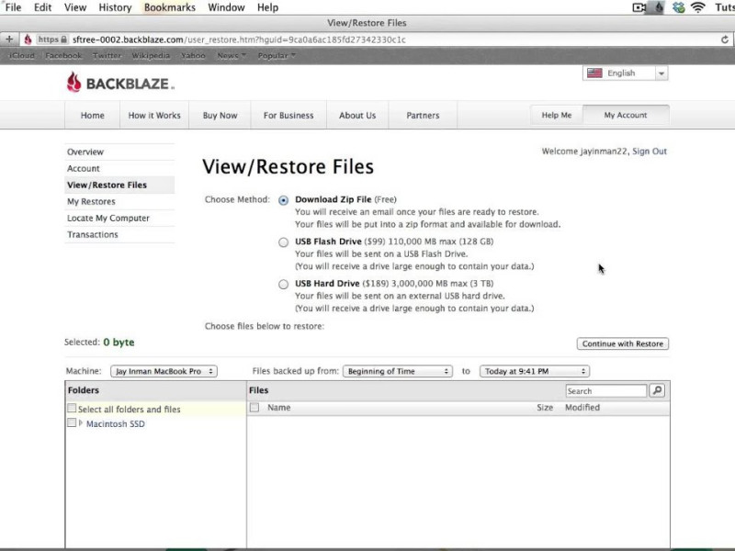Image resolution: width=735 pixels, height=551 pixels.
Task: Click the Facebook bookmark
Action: point(63,55)
